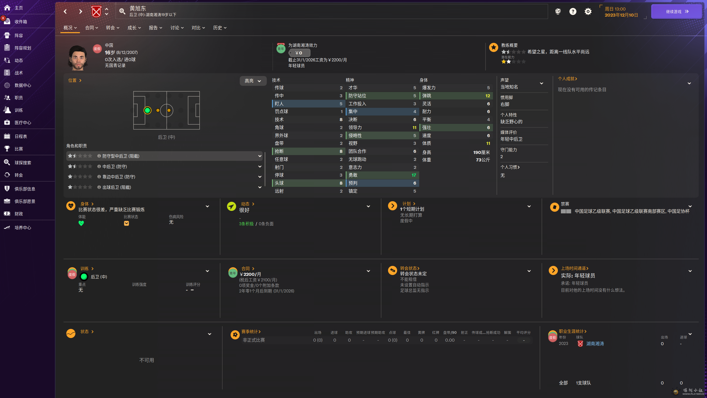
Task: Open the 俱乐部愿景 club vision icon
Action: (7, 201)
